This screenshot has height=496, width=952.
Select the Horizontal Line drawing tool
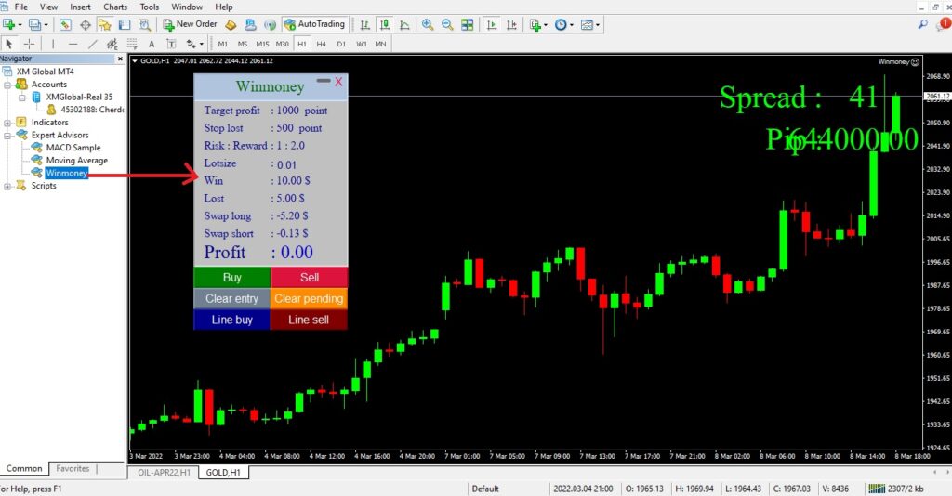pyautogui.click(x=73, y=44)
